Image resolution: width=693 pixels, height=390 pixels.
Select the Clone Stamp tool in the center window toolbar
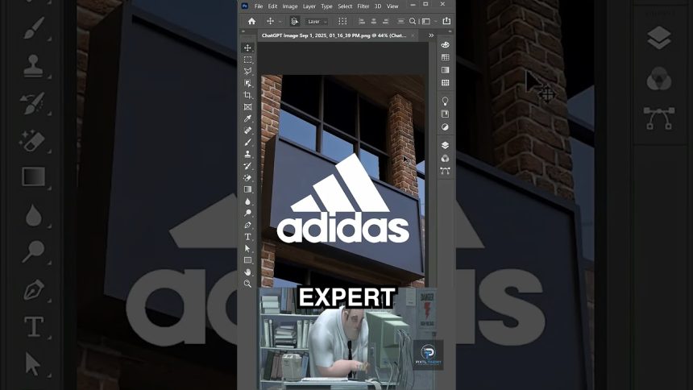click(x=247, y=154)
